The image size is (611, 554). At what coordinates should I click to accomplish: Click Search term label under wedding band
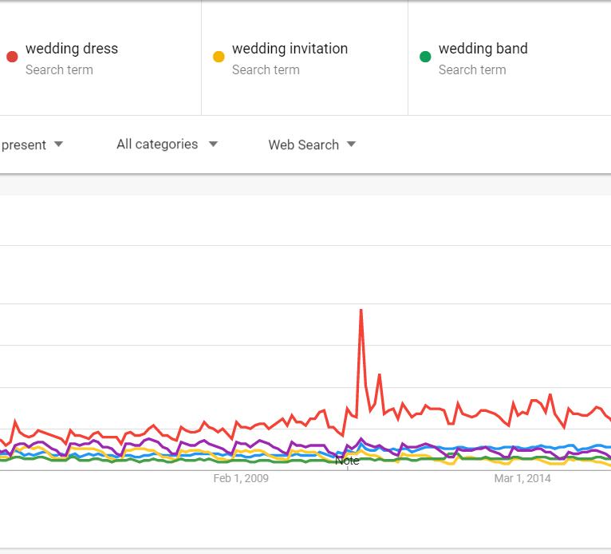click(x=472, y=70)
